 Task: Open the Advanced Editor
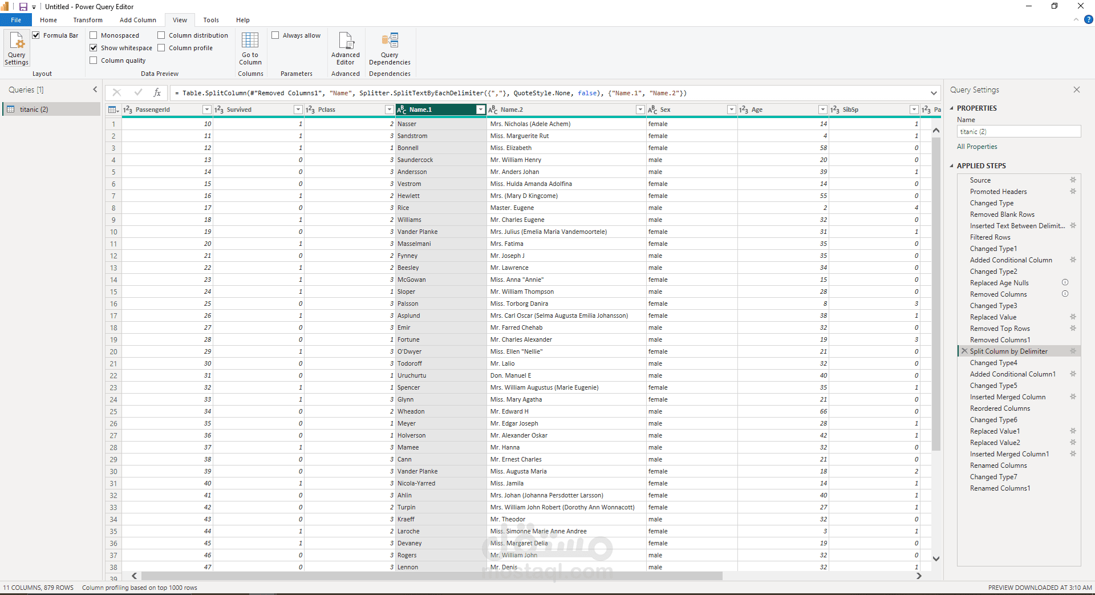345,48
